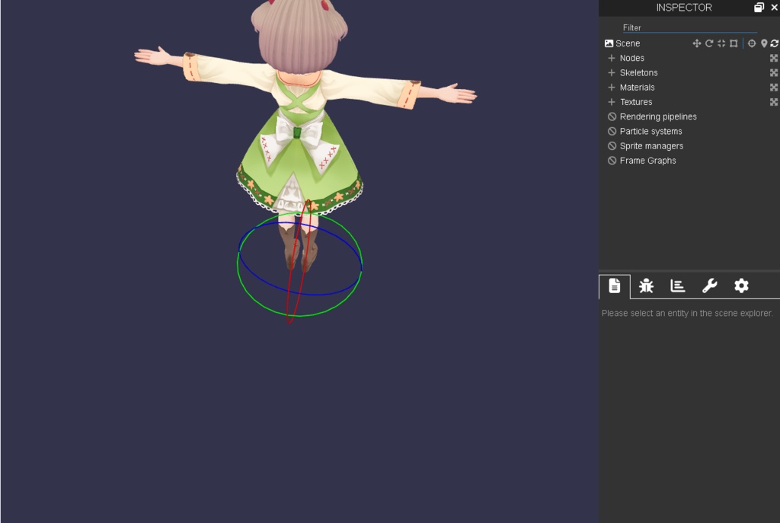Pop out the Inspector into a separate window
Screen dimensions: 780x523
[x=759, y=8]
